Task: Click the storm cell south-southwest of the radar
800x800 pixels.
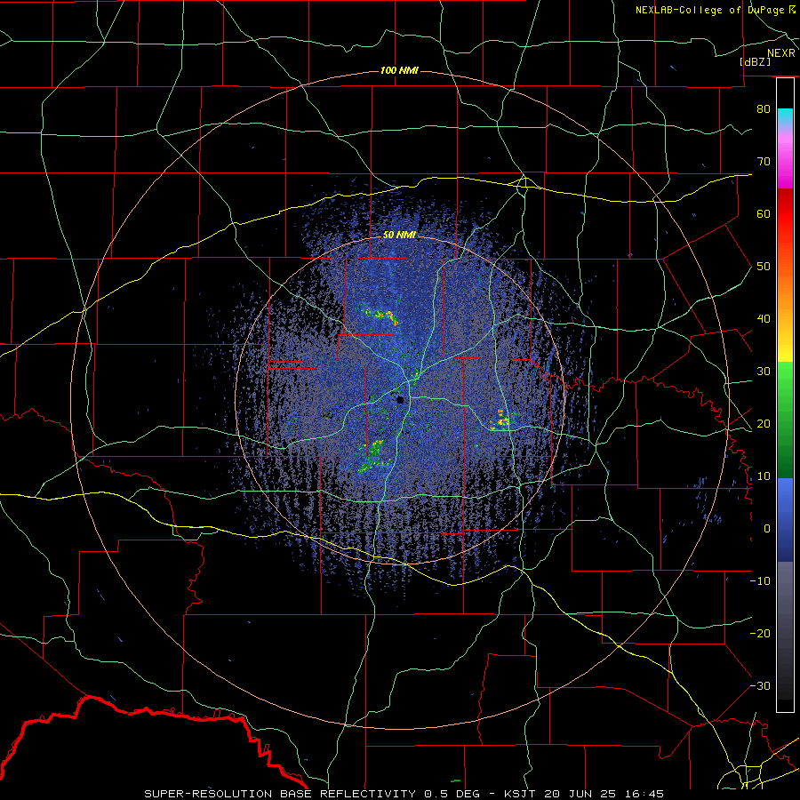Action: [x=374, y=456]
